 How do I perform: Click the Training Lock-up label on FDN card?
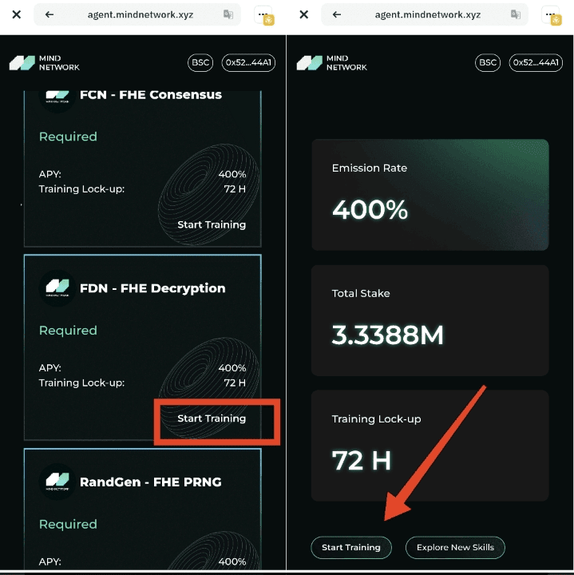coord(81,383)
